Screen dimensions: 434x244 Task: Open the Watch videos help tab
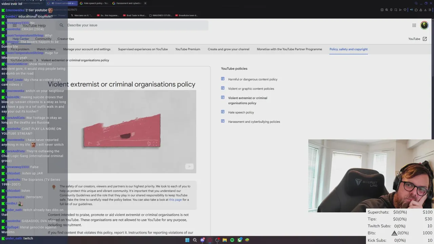coord(46,49)
